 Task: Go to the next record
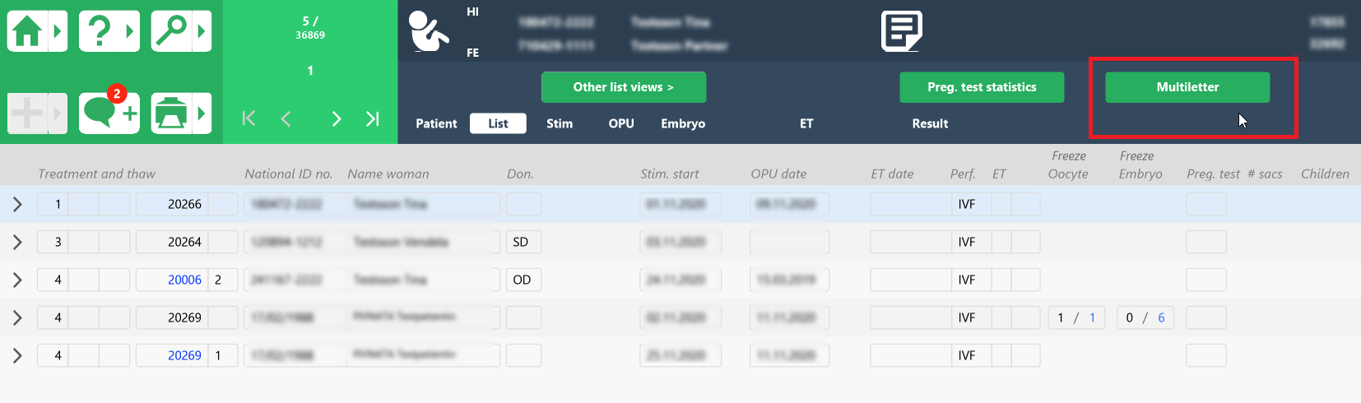(x=336, y=118)
